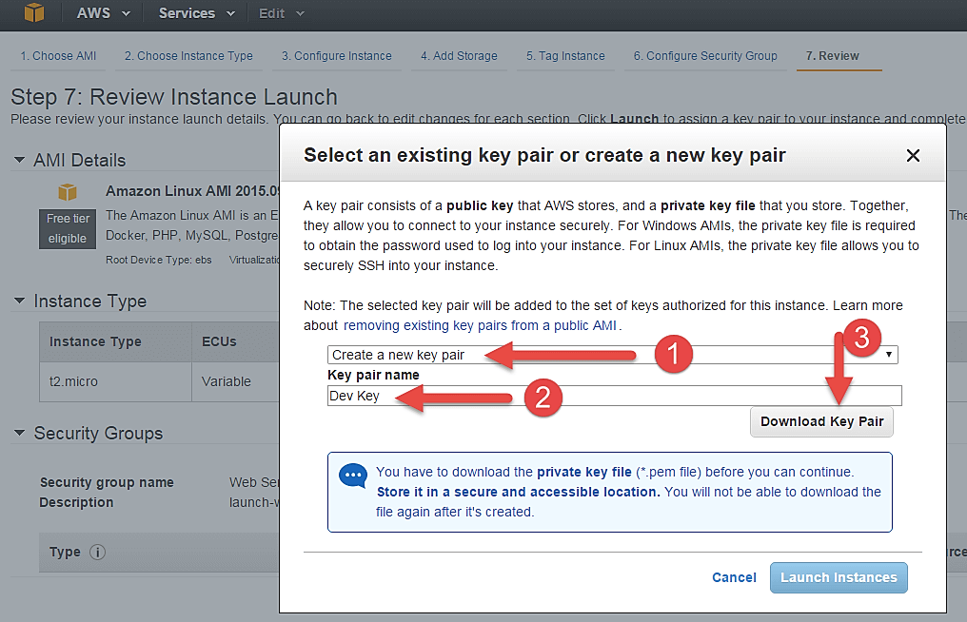The image size is (967, 622).
Task: Go to the 4. Add Storage step
Action: click(459, 56)
